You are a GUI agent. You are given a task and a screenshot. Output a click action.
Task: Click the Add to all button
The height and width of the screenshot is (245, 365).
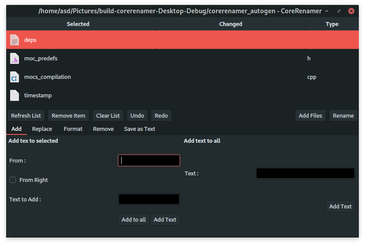[x=134, y=219]
